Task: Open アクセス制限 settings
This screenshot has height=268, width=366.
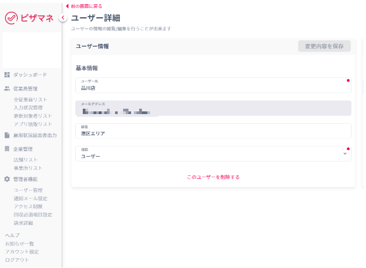Action: 28,206
